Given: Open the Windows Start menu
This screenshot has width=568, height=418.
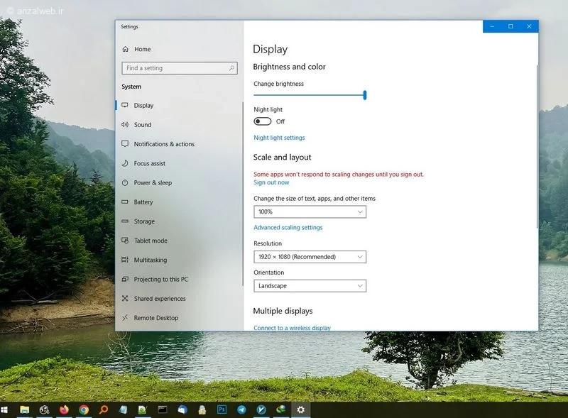Looking at the screenshot, I should [4, 409].
